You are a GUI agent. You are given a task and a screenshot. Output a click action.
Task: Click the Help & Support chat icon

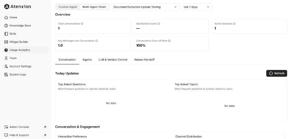pos(6,135)
